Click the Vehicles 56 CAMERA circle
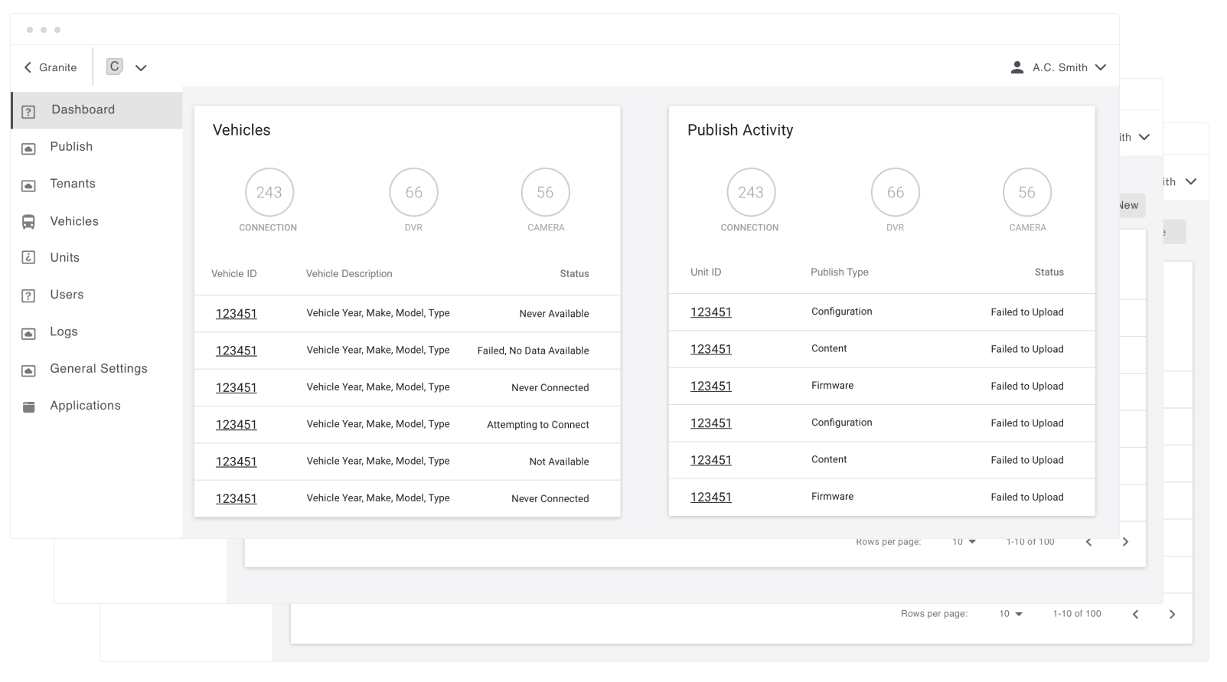 (545, 192)
